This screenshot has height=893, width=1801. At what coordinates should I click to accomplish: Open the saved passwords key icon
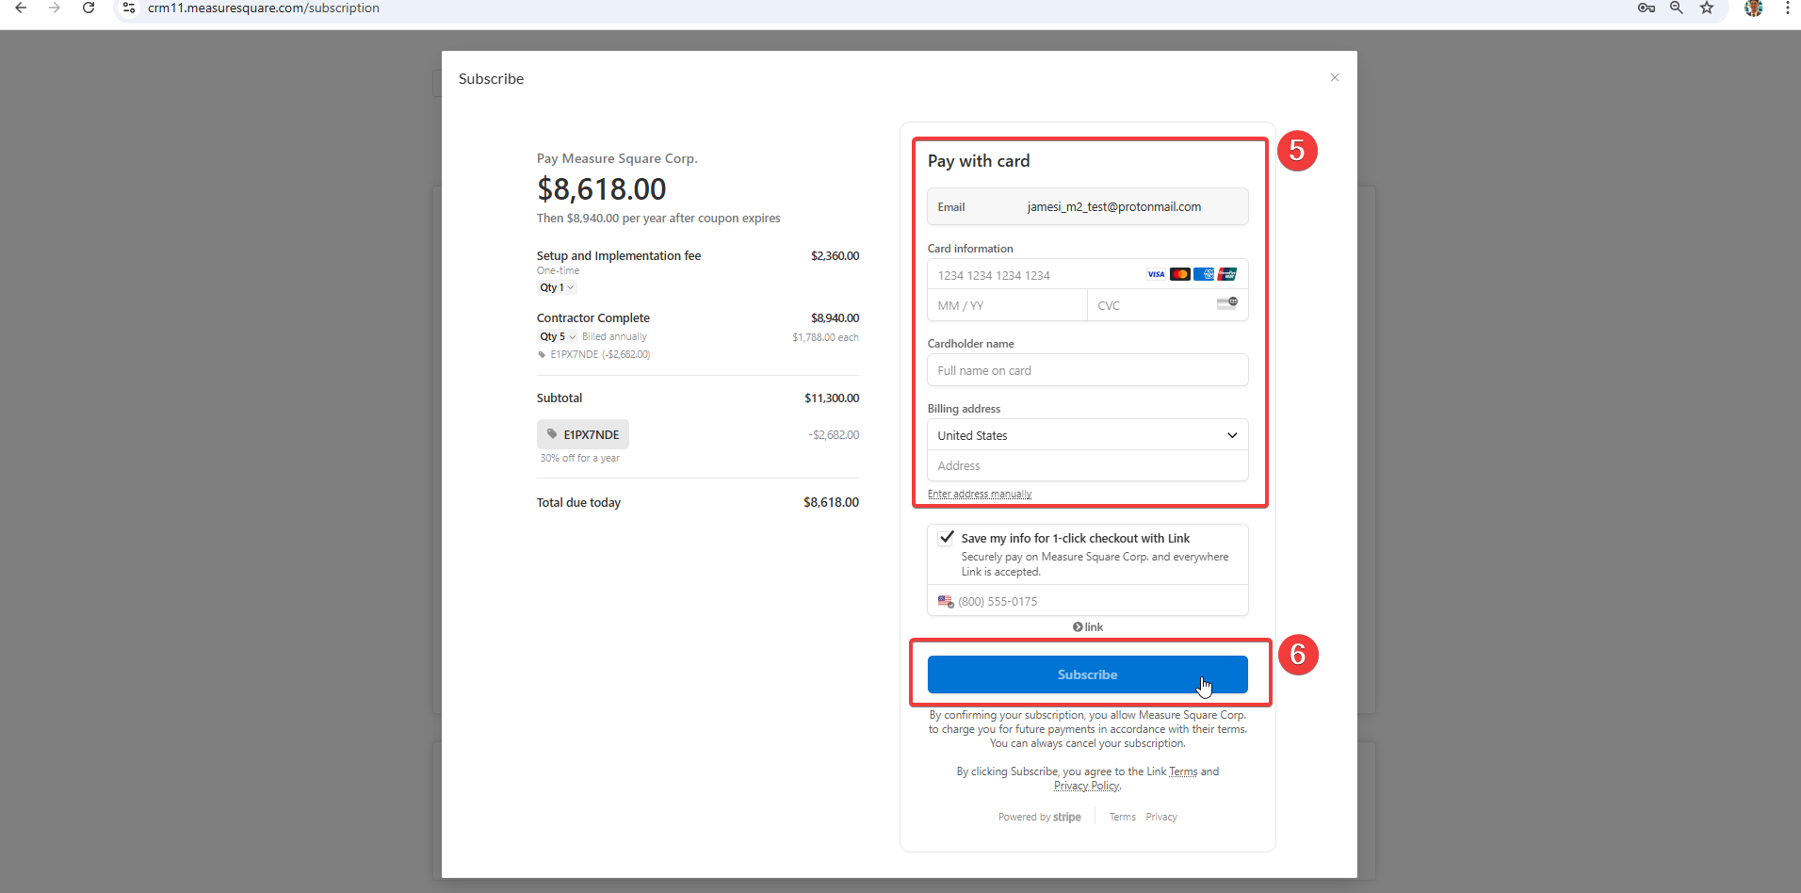coord(1647,8)
